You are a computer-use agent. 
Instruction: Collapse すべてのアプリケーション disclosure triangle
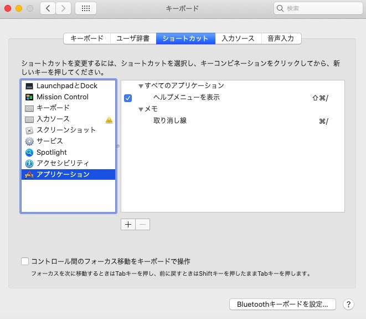coord(141,87)
